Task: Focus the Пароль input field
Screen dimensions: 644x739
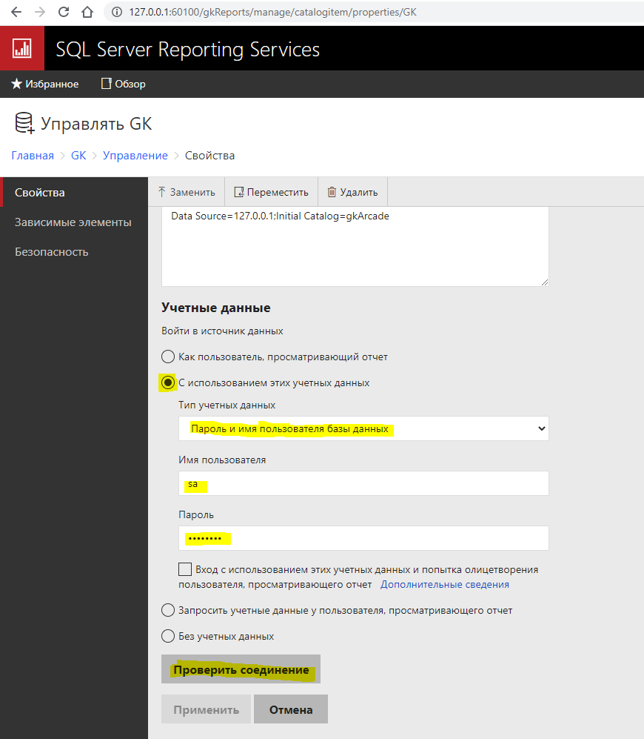Action: [363, 537]
